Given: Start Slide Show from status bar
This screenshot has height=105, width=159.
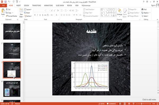Looking at the screenshot, I should click(x=134, y=104).
